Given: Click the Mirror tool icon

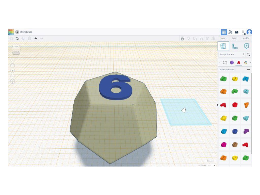Looking at the screenshot, I should point(213,39).
